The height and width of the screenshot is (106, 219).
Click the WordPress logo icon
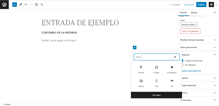(4, 5)
